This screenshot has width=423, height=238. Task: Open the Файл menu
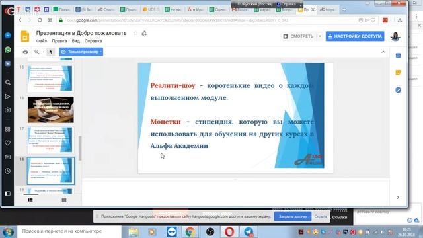coord(42,41)
